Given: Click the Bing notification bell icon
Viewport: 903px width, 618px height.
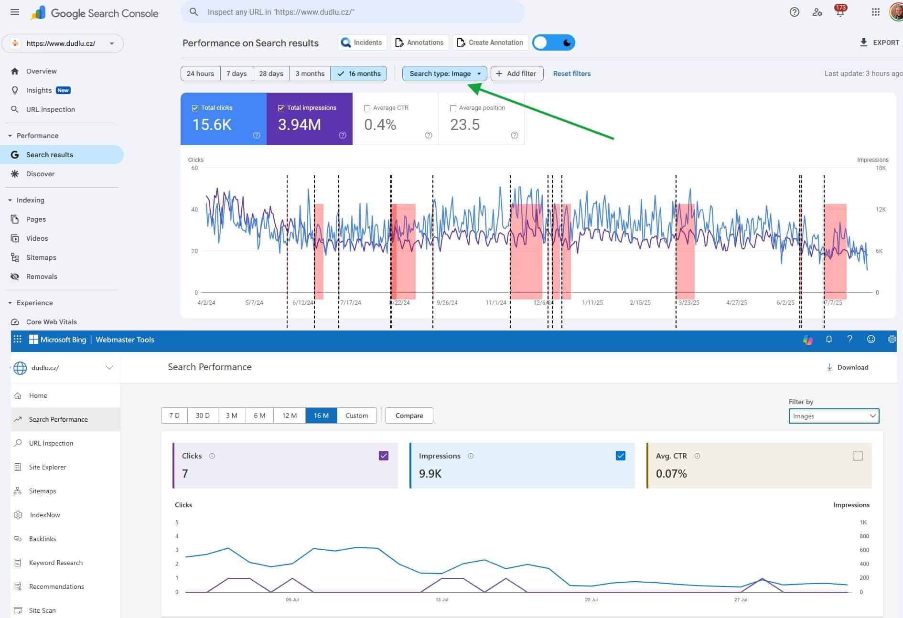Looking at the screenshot, I should [x=829, y=340].
